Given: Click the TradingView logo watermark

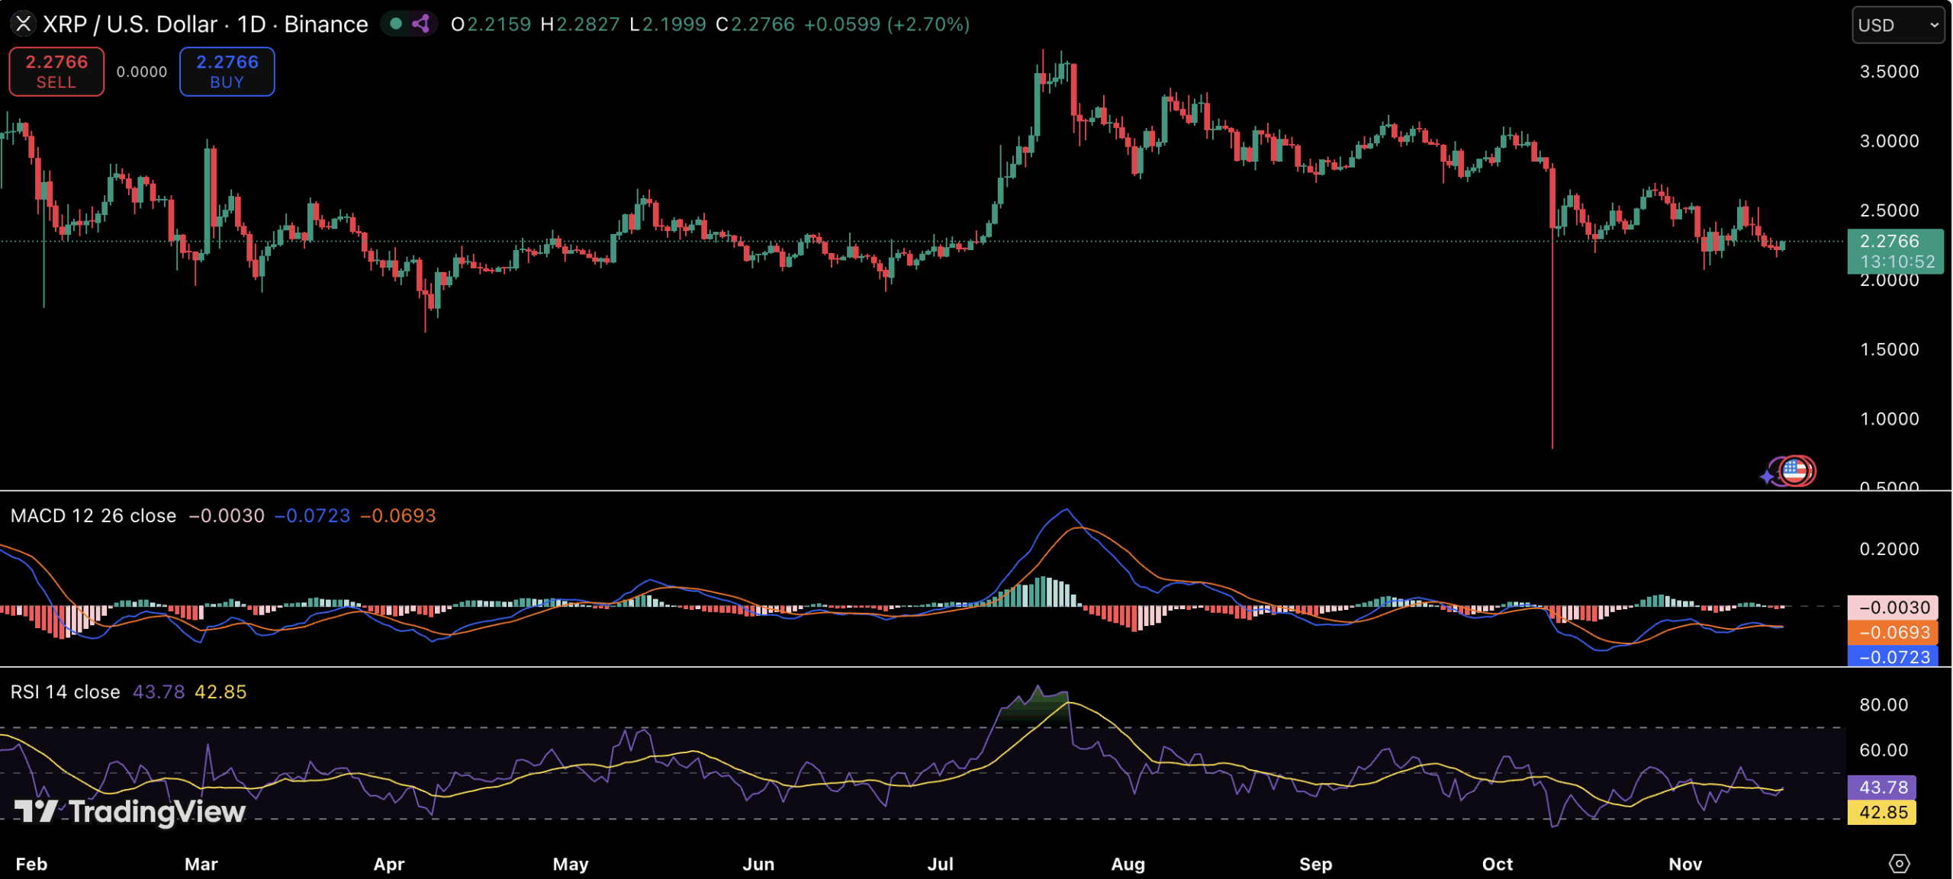Looking at the screenshot, I should (130, 811).
